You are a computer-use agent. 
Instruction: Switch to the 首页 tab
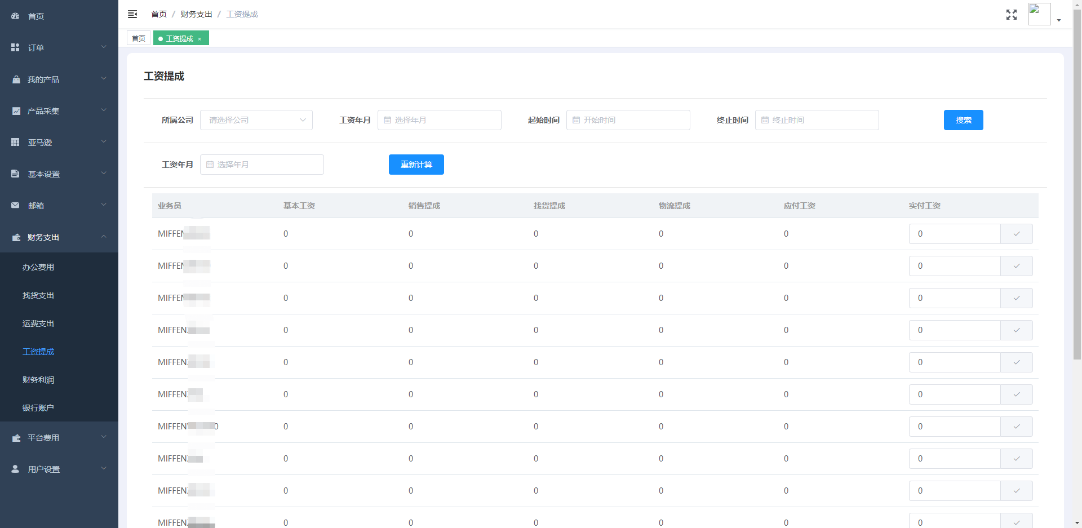coord(139,38)
